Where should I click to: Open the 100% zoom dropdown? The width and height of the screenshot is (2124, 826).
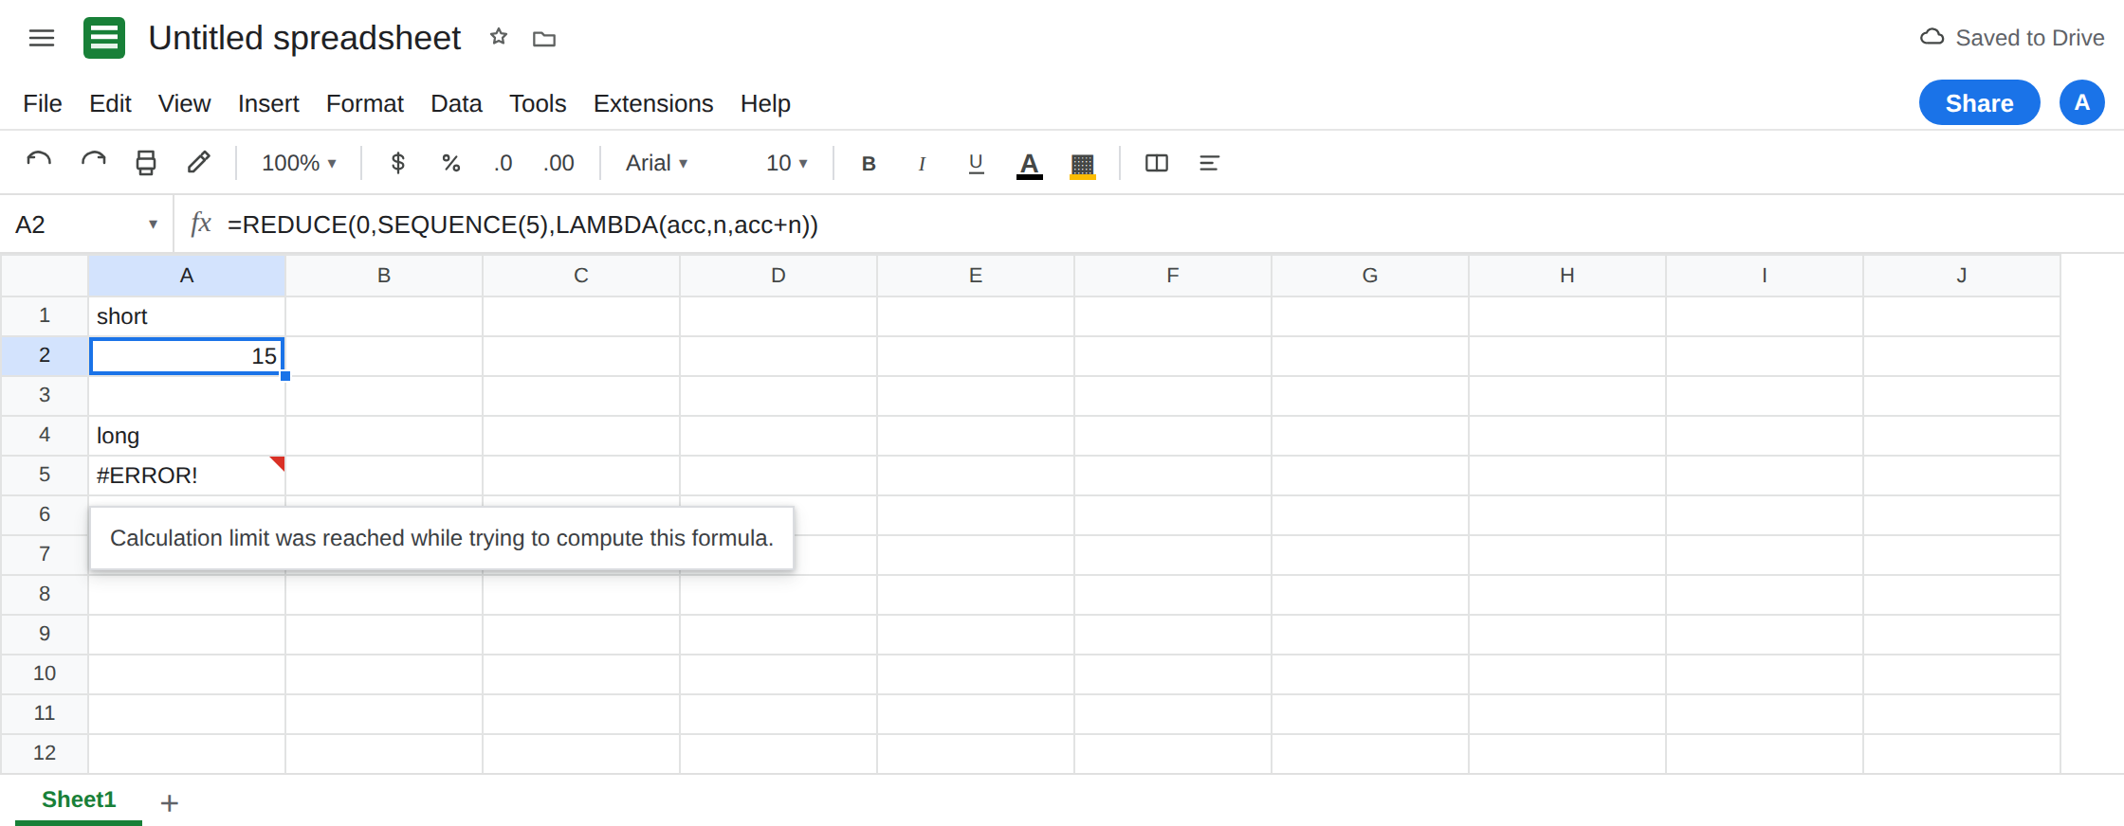point(299,163)
